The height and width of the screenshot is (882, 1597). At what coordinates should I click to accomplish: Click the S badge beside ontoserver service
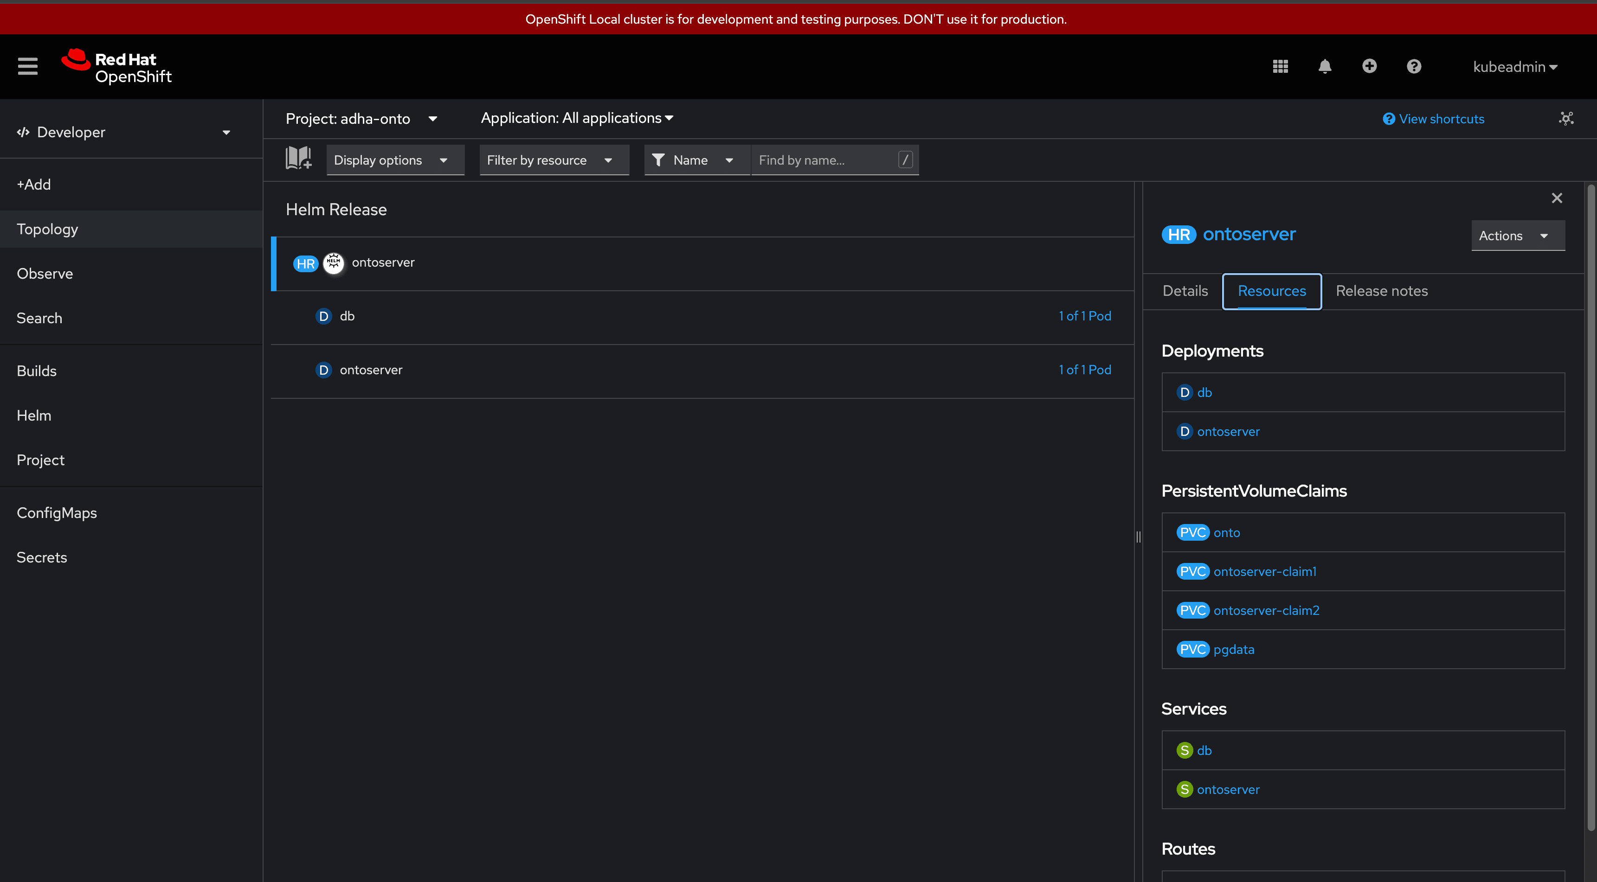(x=1185, y=789)
